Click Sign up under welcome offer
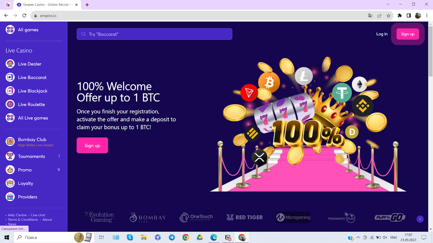 tap(92, 145)
